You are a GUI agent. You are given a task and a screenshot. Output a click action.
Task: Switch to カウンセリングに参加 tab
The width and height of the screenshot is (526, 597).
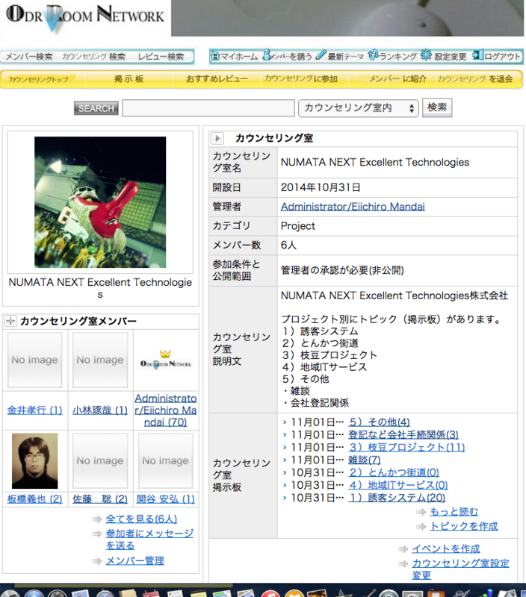301,79
